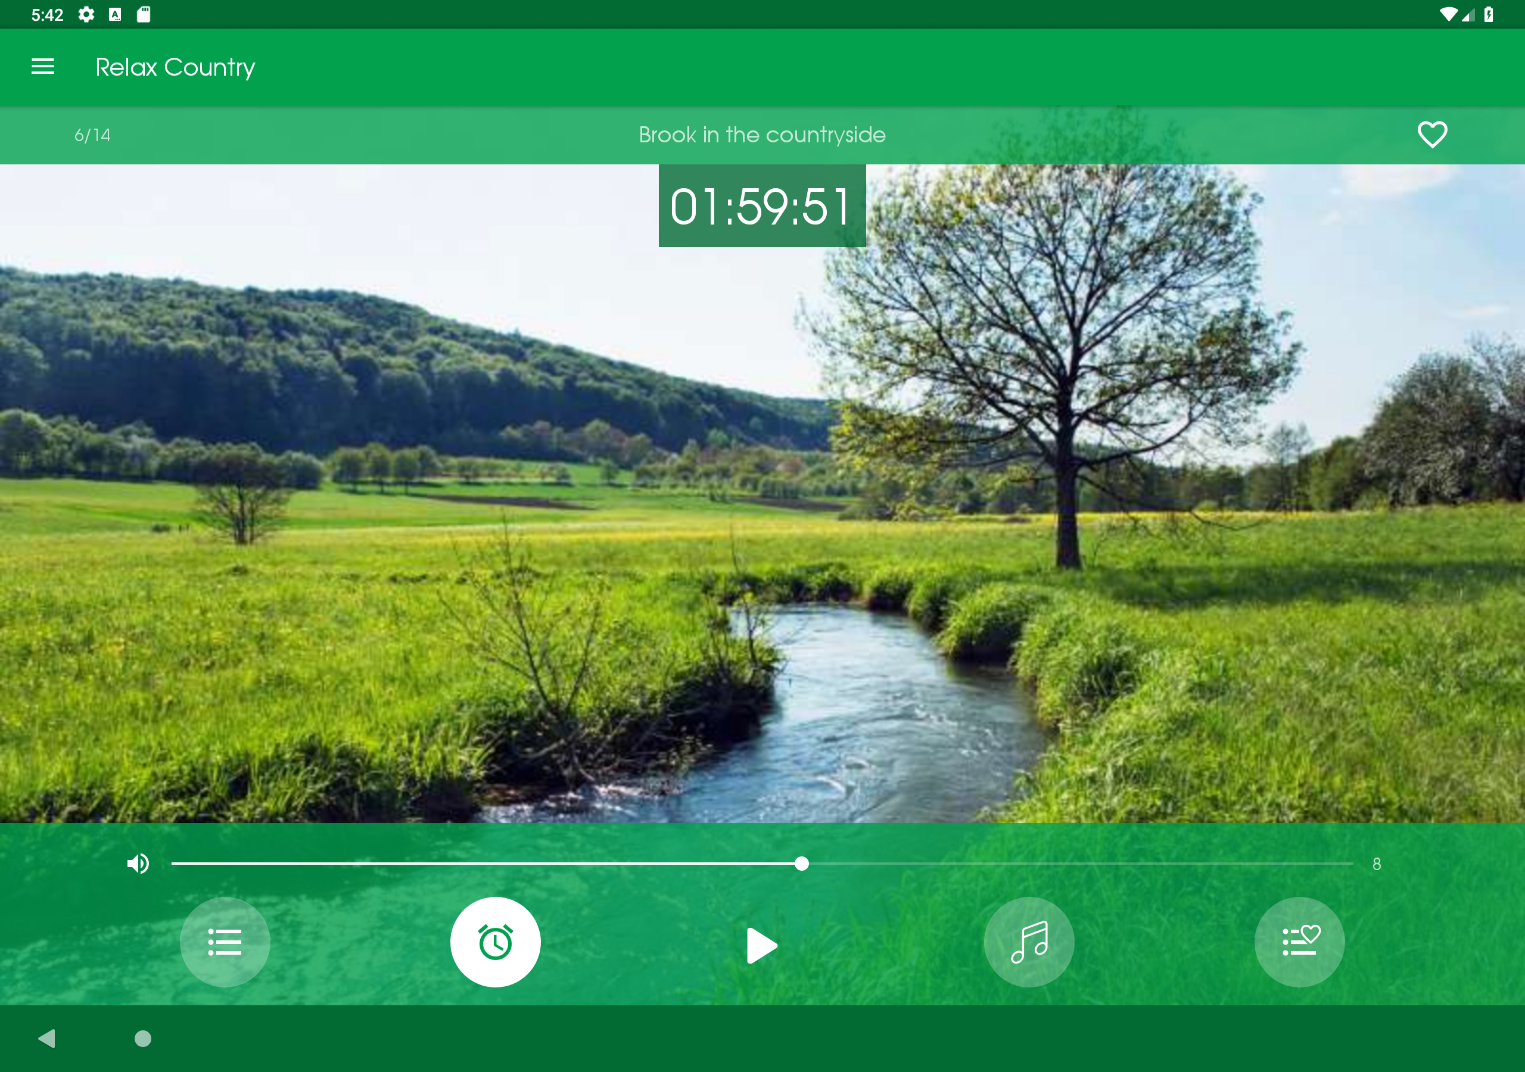Click the battery status icon
The height and width of the screenshot is (1072, 1525).
[1489, 14]
